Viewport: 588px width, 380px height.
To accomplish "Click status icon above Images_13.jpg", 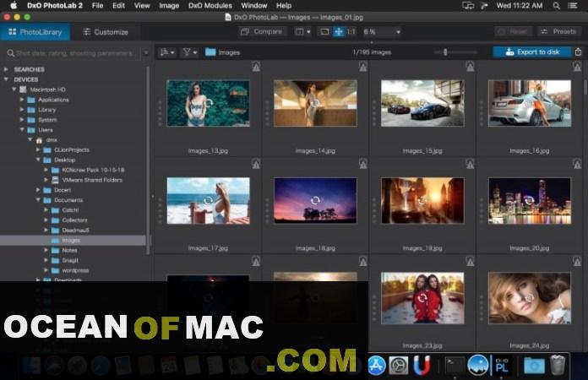I will tap(256, 67).
